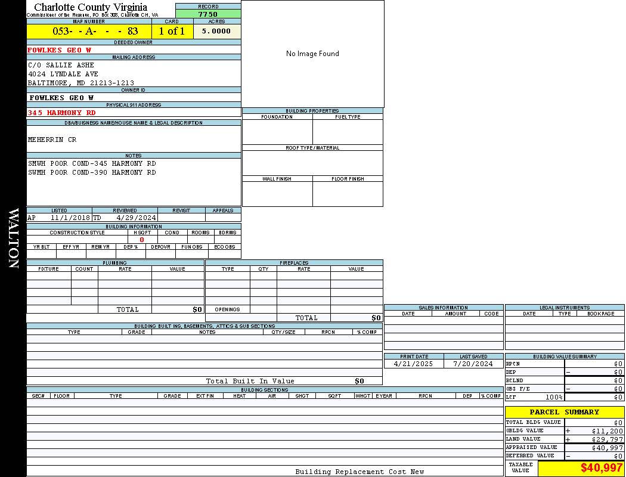Click the OBLDG value amount $11,200
Image resolution: width=626 pixels, height=477 pixels.
tap(607, 431)
